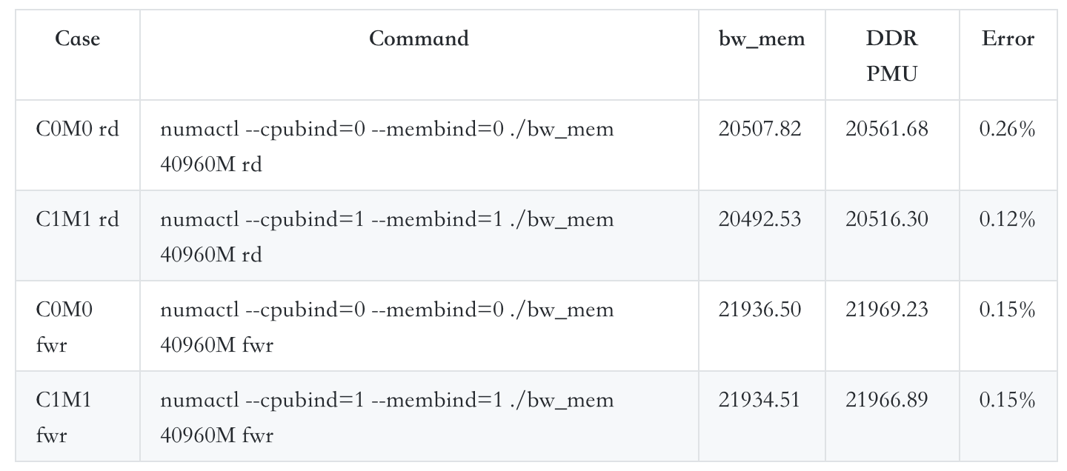The image size is (1067, 471).
Task: Click the cpubind=0 membind=0 fwr command
Action: pos(387,327)
